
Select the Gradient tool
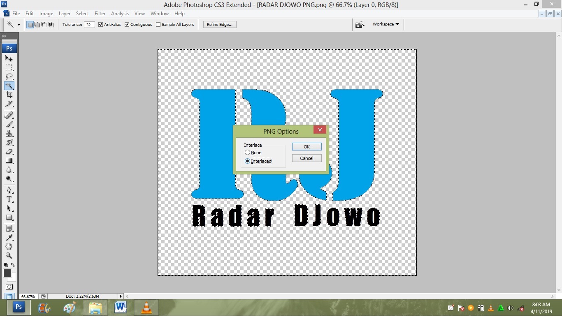(9, 160)
